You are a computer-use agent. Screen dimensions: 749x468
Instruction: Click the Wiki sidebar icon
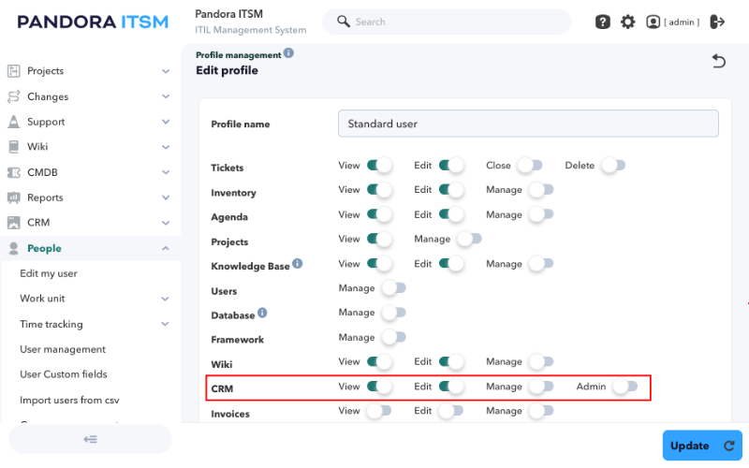pos(14,147)
